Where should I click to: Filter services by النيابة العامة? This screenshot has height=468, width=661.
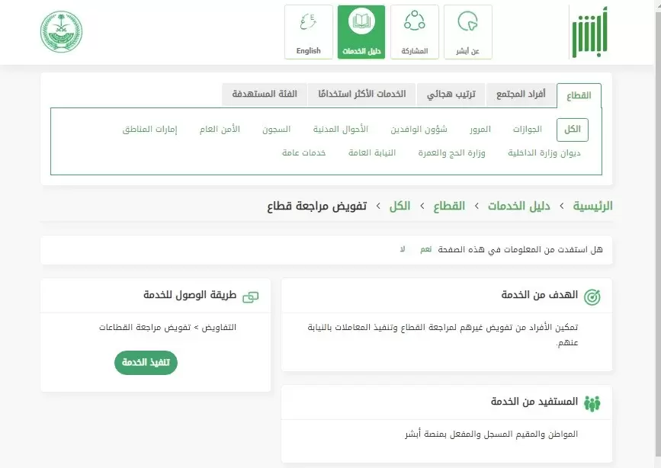[372, 153]
